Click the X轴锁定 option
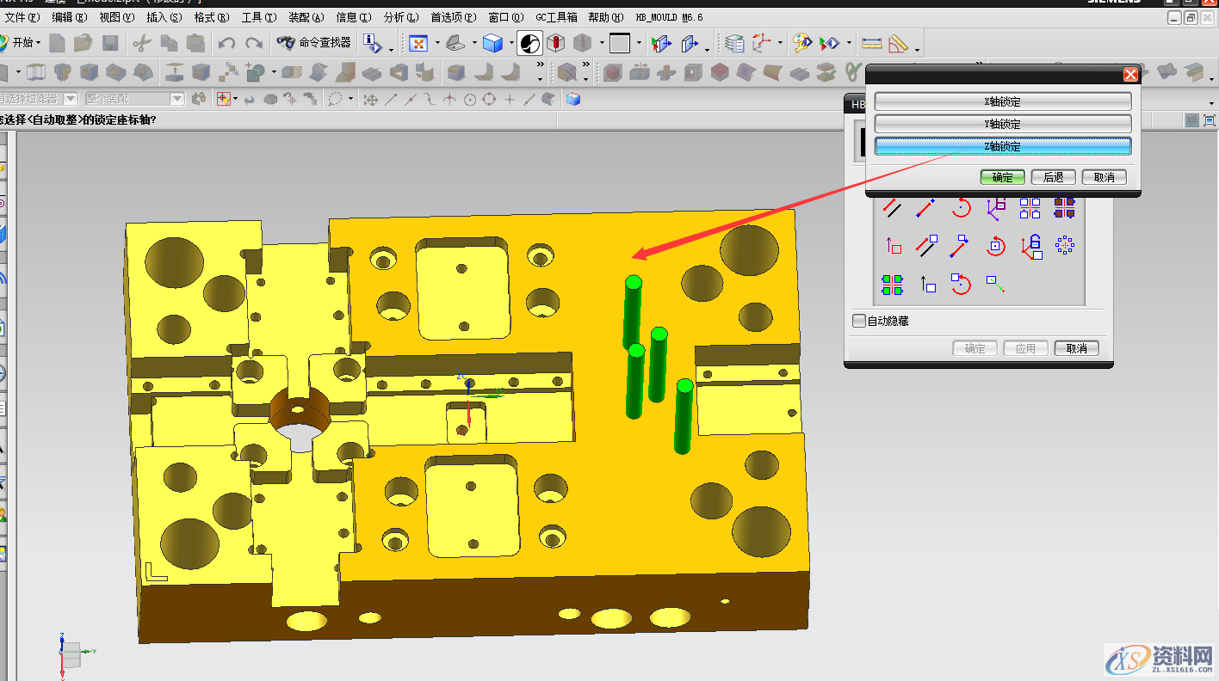This screenshot has width=1219, height=681. pyautogui.click(x=1003, y=101)
